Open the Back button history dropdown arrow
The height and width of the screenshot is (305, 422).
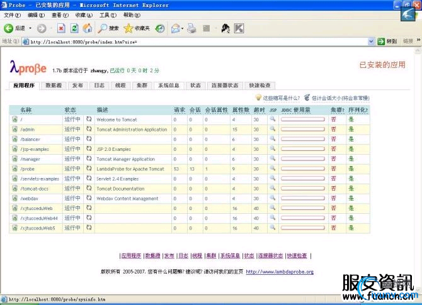tap(30, 28)
